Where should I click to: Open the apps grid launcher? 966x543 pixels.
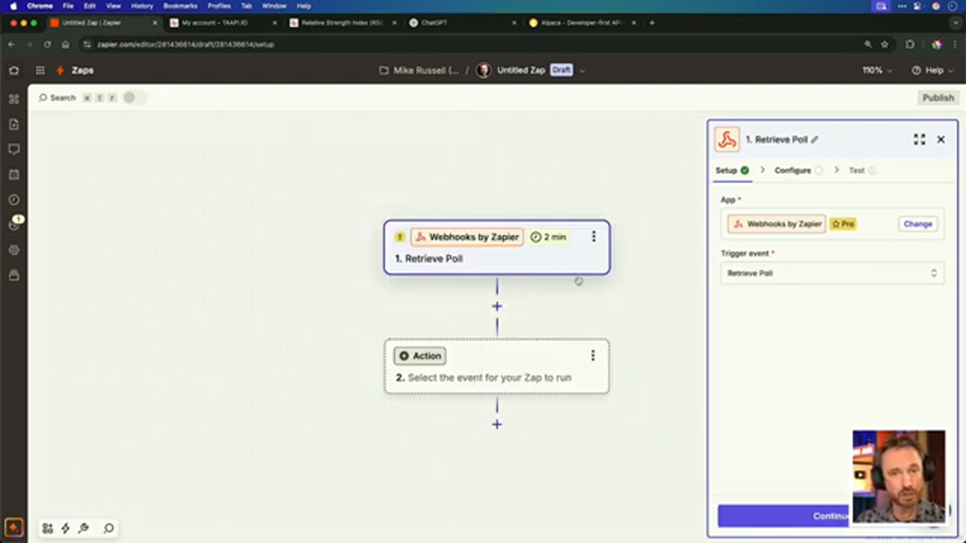[x=40, y=70]
